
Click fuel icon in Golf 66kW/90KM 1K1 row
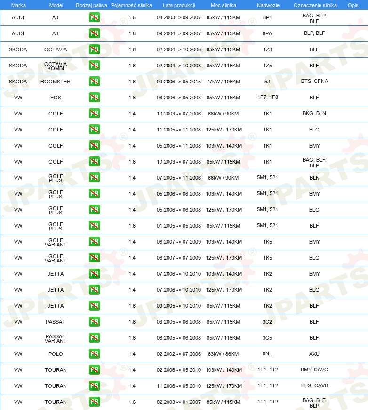[x=94, y=114]
